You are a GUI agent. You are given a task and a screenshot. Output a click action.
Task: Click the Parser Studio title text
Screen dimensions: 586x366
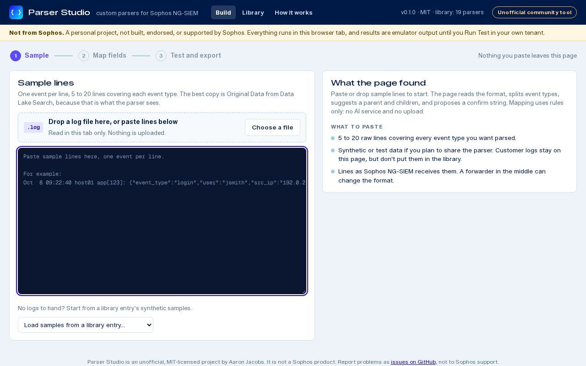pyautogui.click(x=59, y=12)
